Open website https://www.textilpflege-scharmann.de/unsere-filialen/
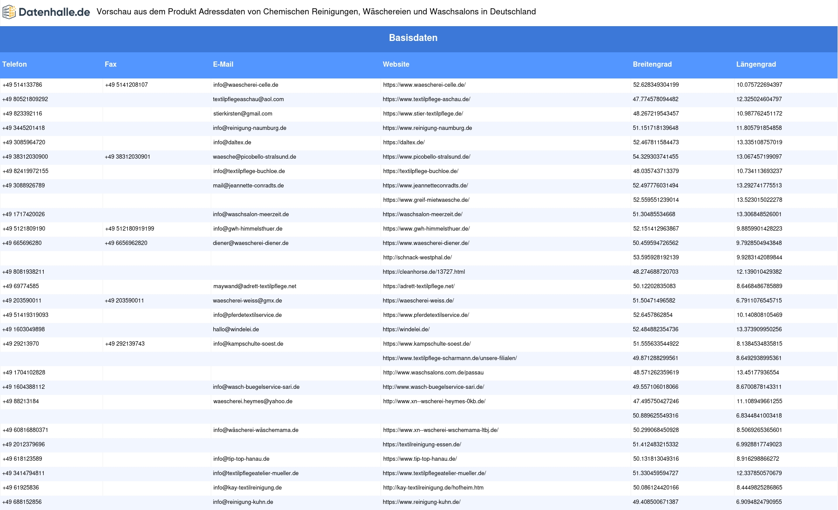Screen dimensions: 838x510 click(450, 358)
